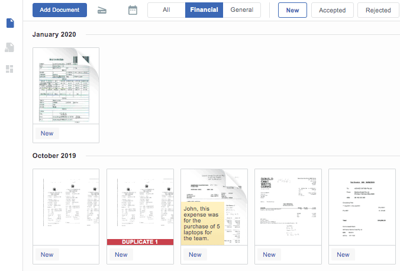Switch to the General category tab
The width and height of the screenshot is (400, 271).
pyautogui.click(x=241, y=10)
